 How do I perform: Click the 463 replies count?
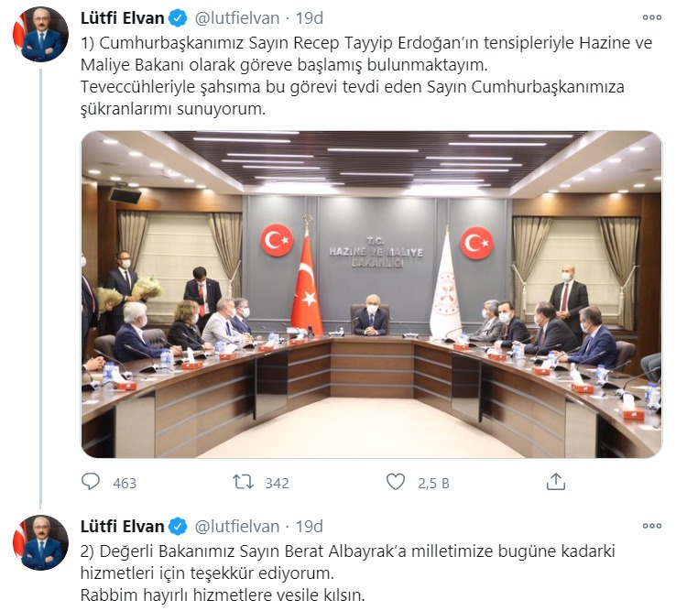[x=125, y=484]
